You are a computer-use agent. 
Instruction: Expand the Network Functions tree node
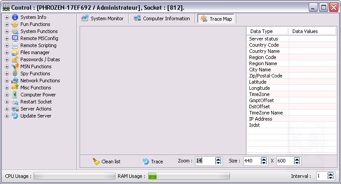(7, 81)
